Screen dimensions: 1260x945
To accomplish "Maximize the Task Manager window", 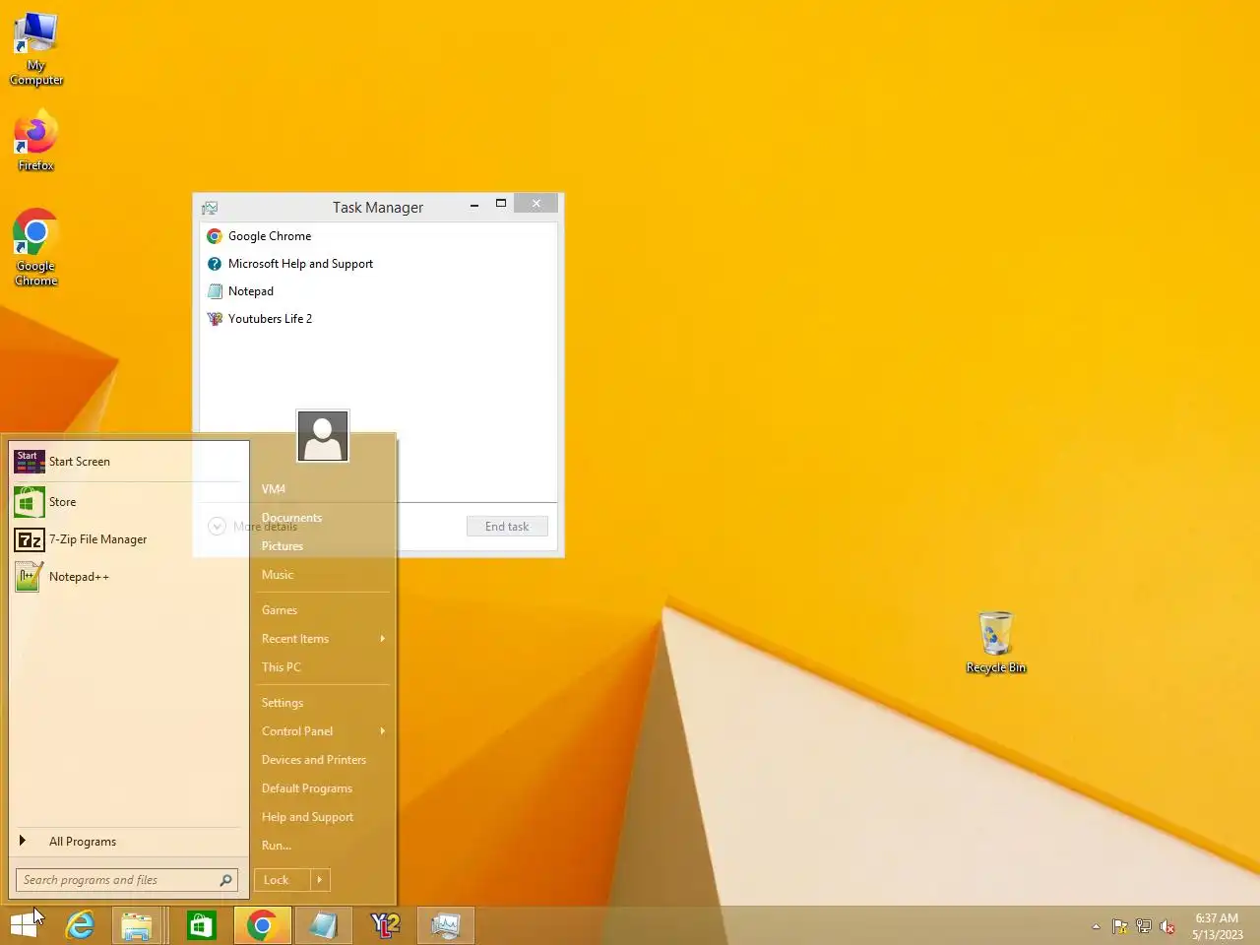I will (501, 204).
